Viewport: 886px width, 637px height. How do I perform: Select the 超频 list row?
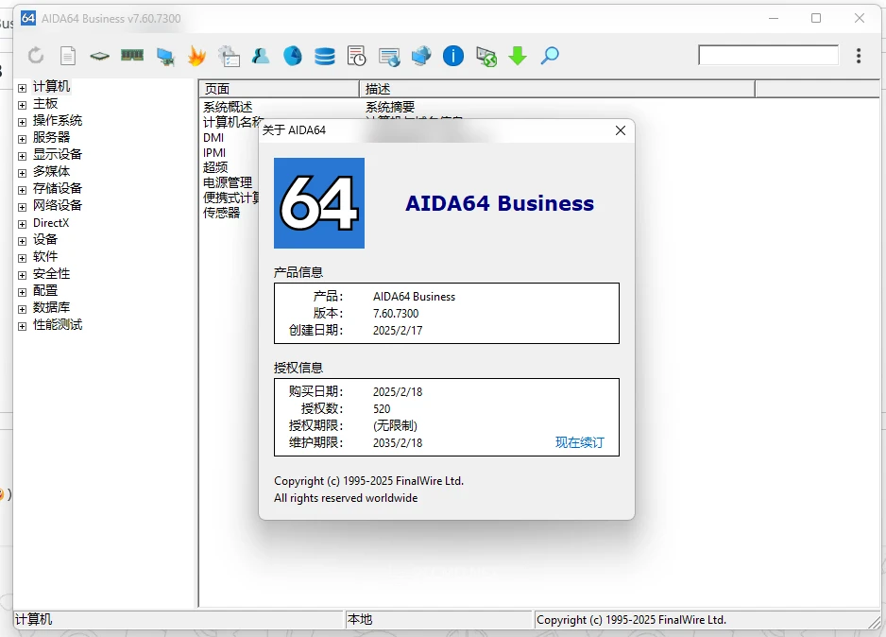(215, 167)
